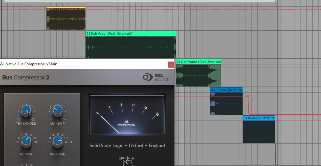Image resolution: width=321 pixels, height=166 pixels.
Task: Click waveform of the long 05 Dah Vapor clip
Action: point(131,47)
